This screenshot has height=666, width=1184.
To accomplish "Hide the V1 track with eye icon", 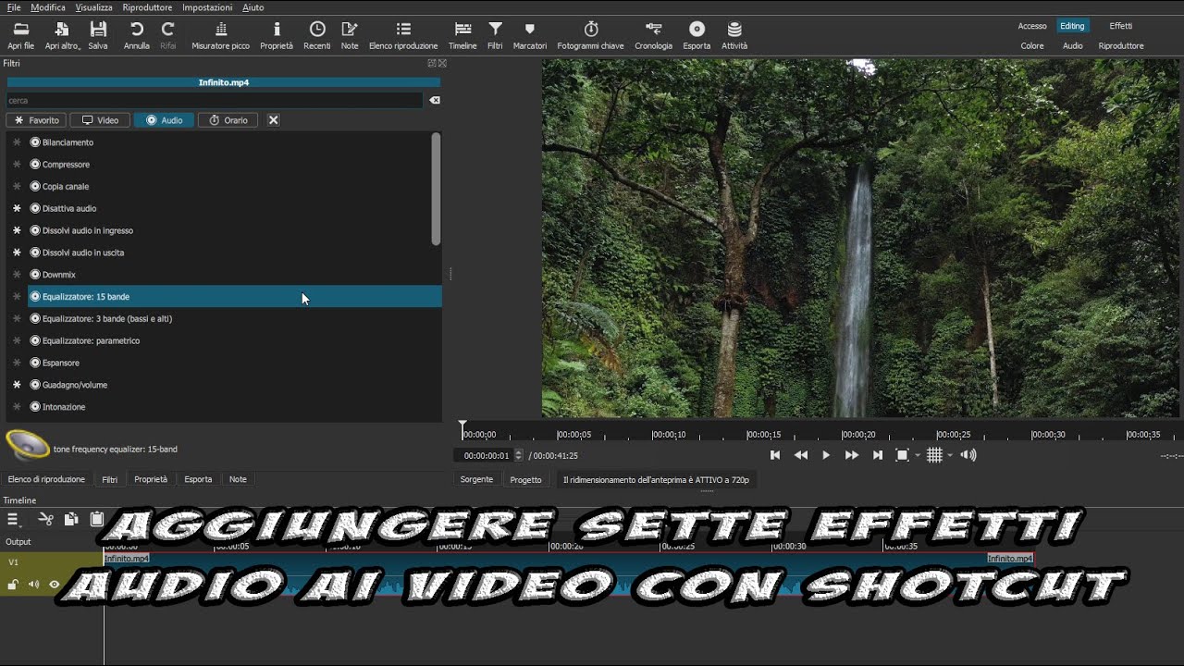I will [x=54, y=585].
